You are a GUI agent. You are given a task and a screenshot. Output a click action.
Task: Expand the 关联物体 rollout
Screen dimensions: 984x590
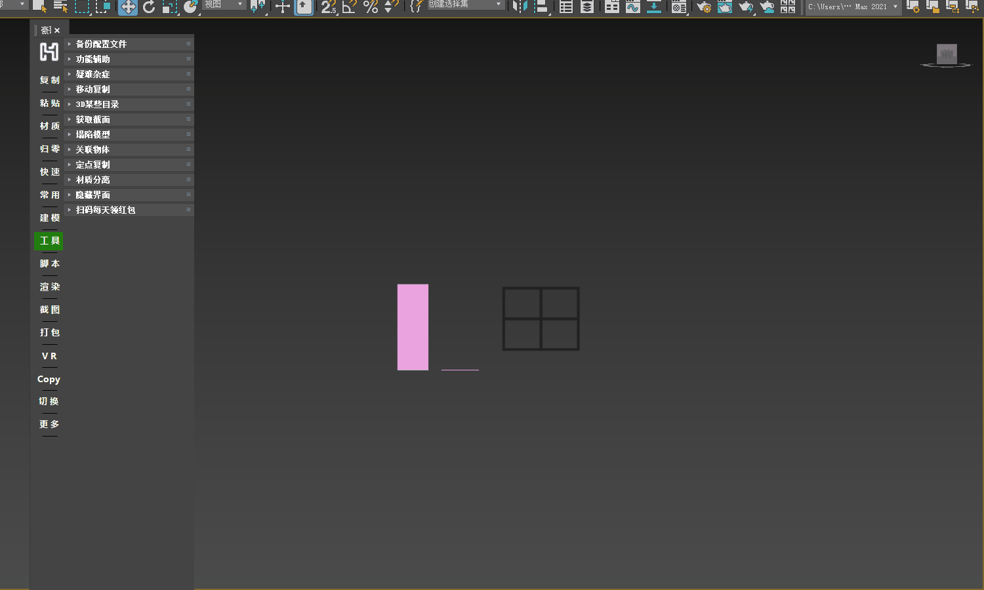[x=129, y=149]
